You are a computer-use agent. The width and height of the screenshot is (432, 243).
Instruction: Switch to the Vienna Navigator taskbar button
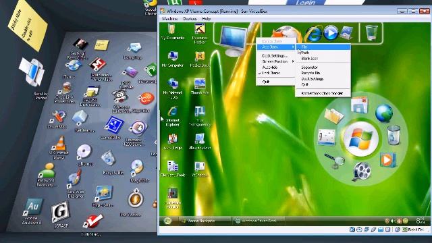pos(205,221)
